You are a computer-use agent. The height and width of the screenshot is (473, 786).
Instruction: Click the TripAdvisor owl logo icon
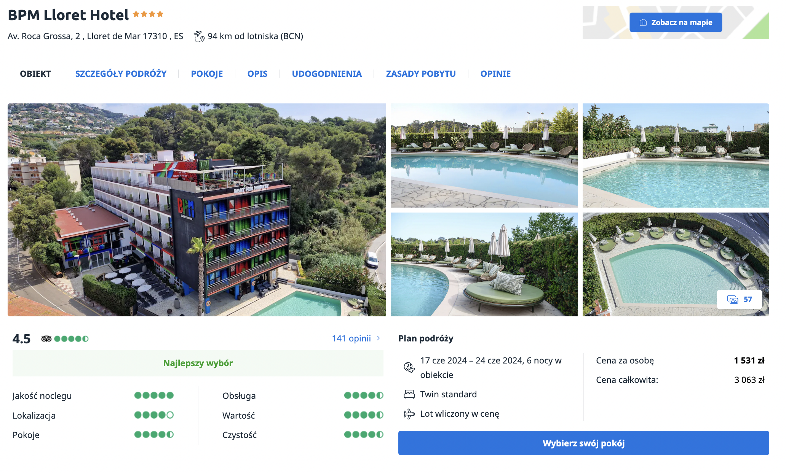(x=46, y=339)
